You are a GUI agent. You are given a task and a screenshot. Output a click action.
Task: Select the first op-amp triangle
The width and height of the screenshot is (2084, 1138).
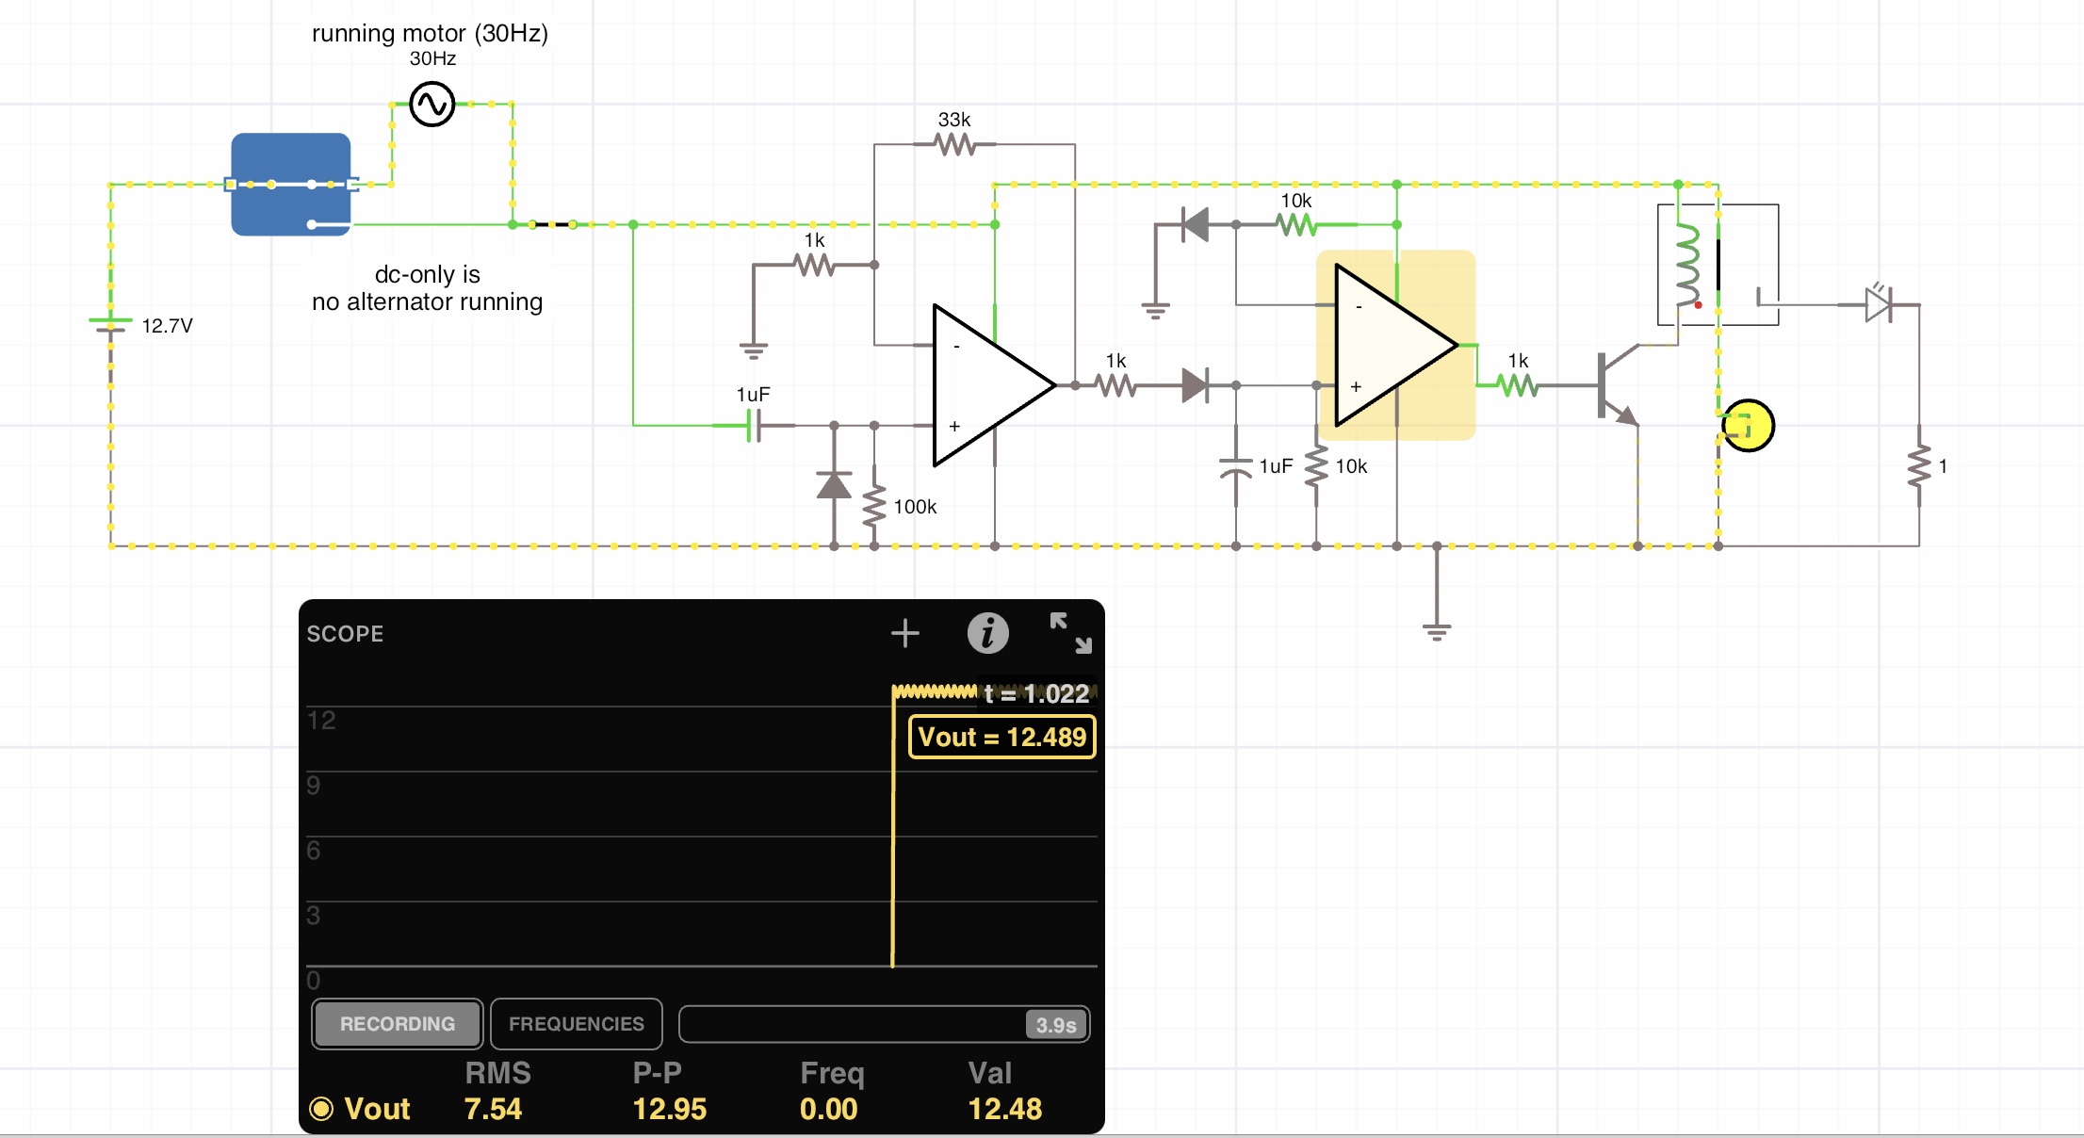994,385
